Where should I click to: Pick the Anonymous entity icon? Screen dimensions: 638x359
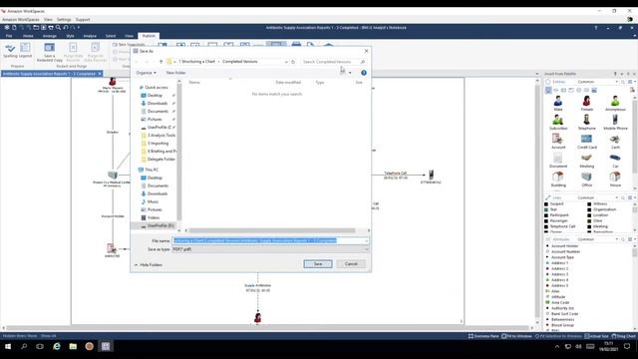[615, 103]
